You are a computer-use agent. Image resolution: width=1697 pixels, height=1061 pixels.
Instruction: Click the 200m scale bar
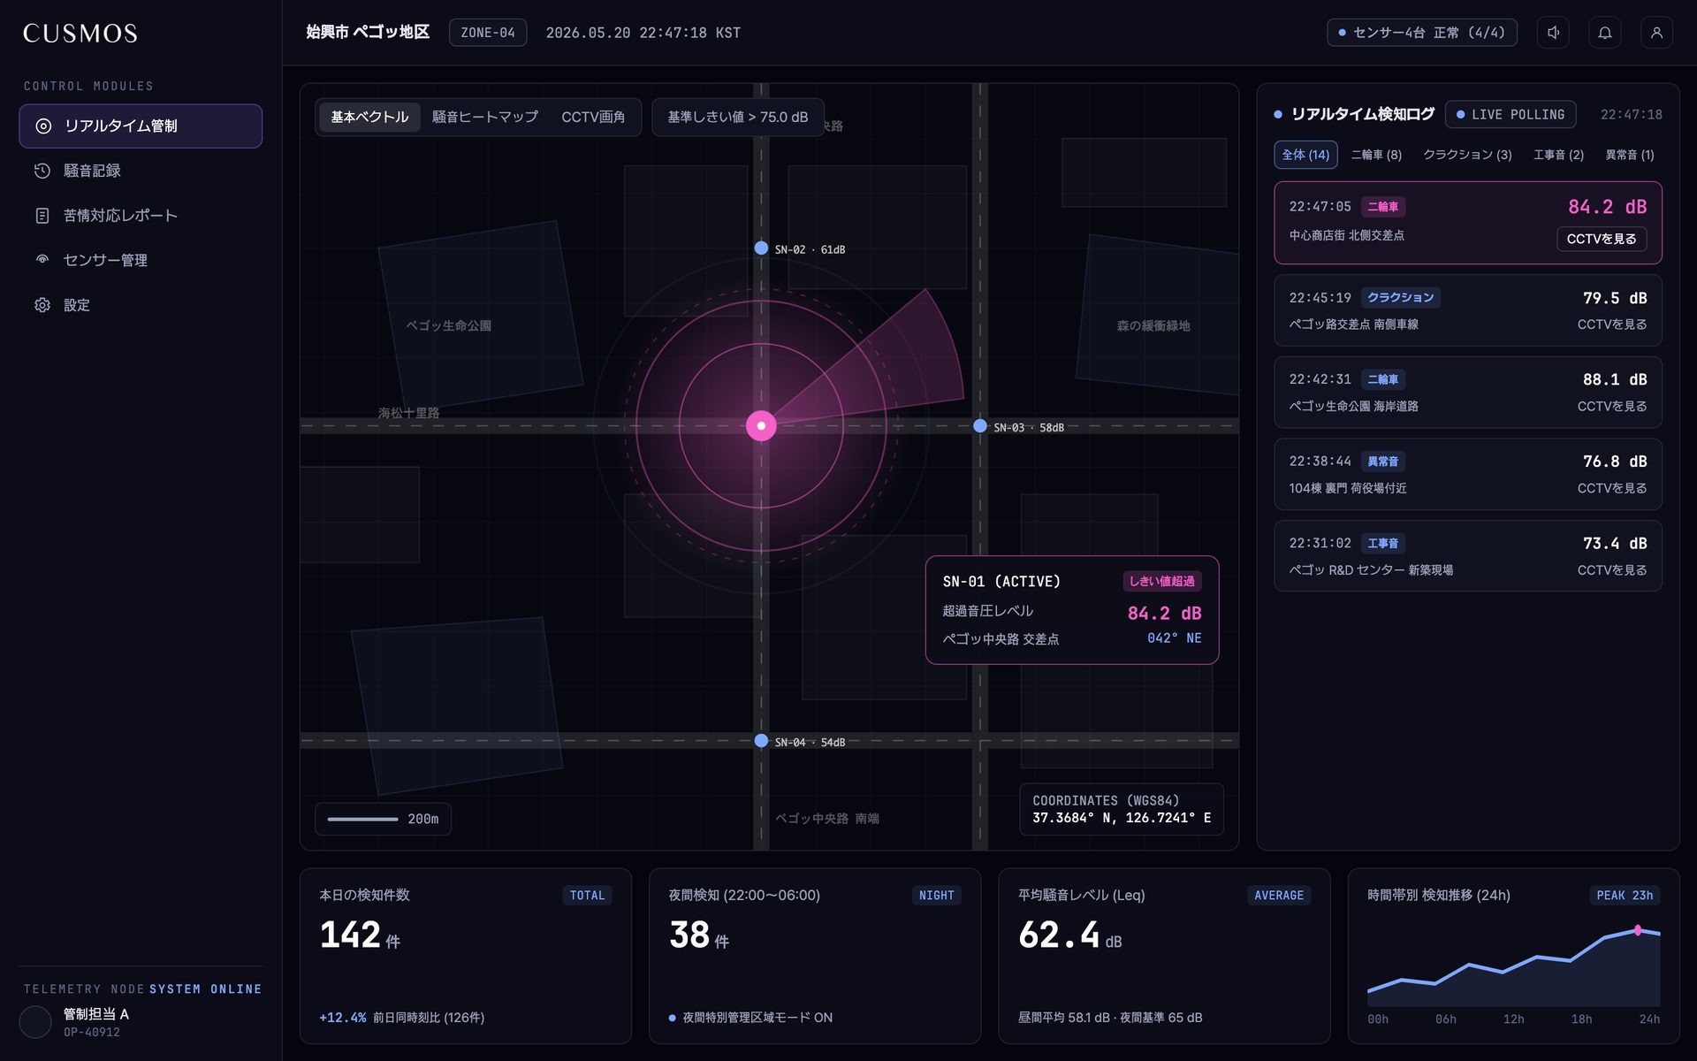tap(383, 819)
